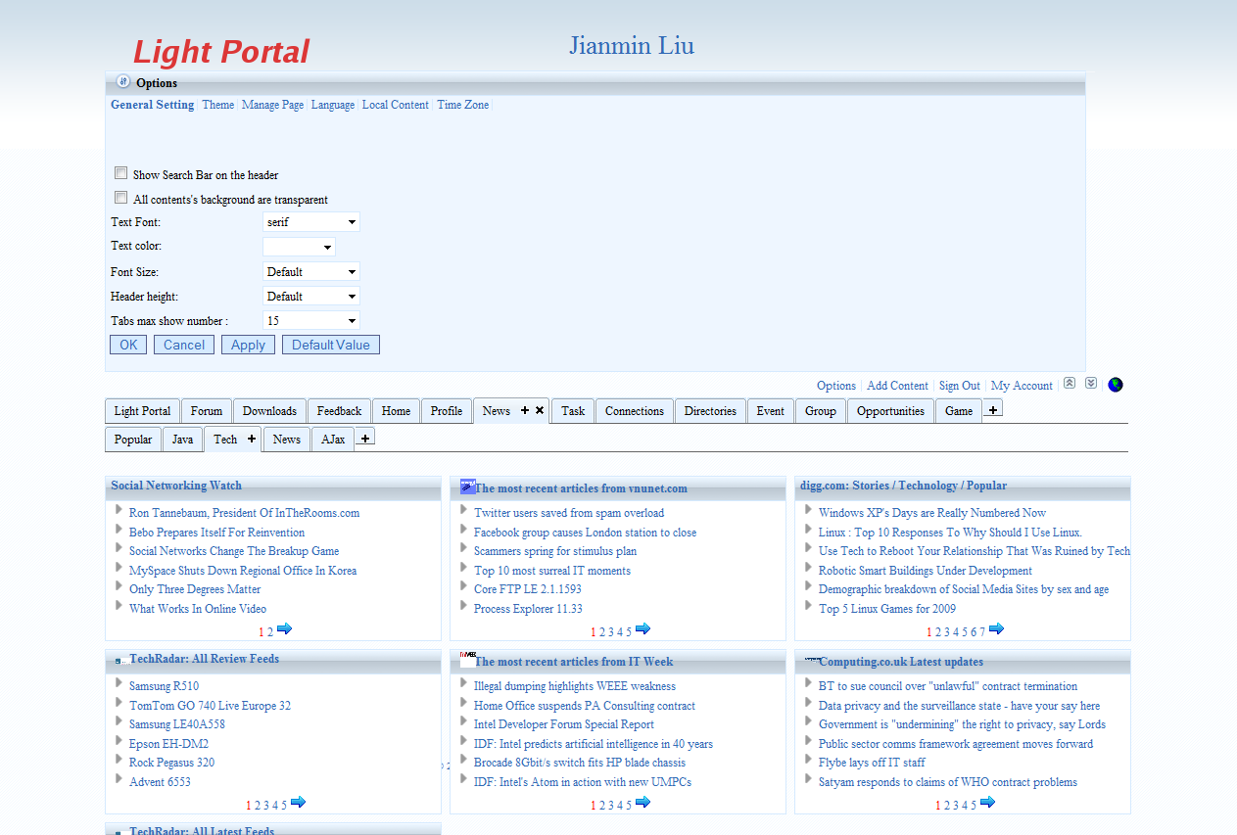This screenshot has height=835, width=1237.
Task: Open the Manage Page options section
Action: tap(272, 105)
